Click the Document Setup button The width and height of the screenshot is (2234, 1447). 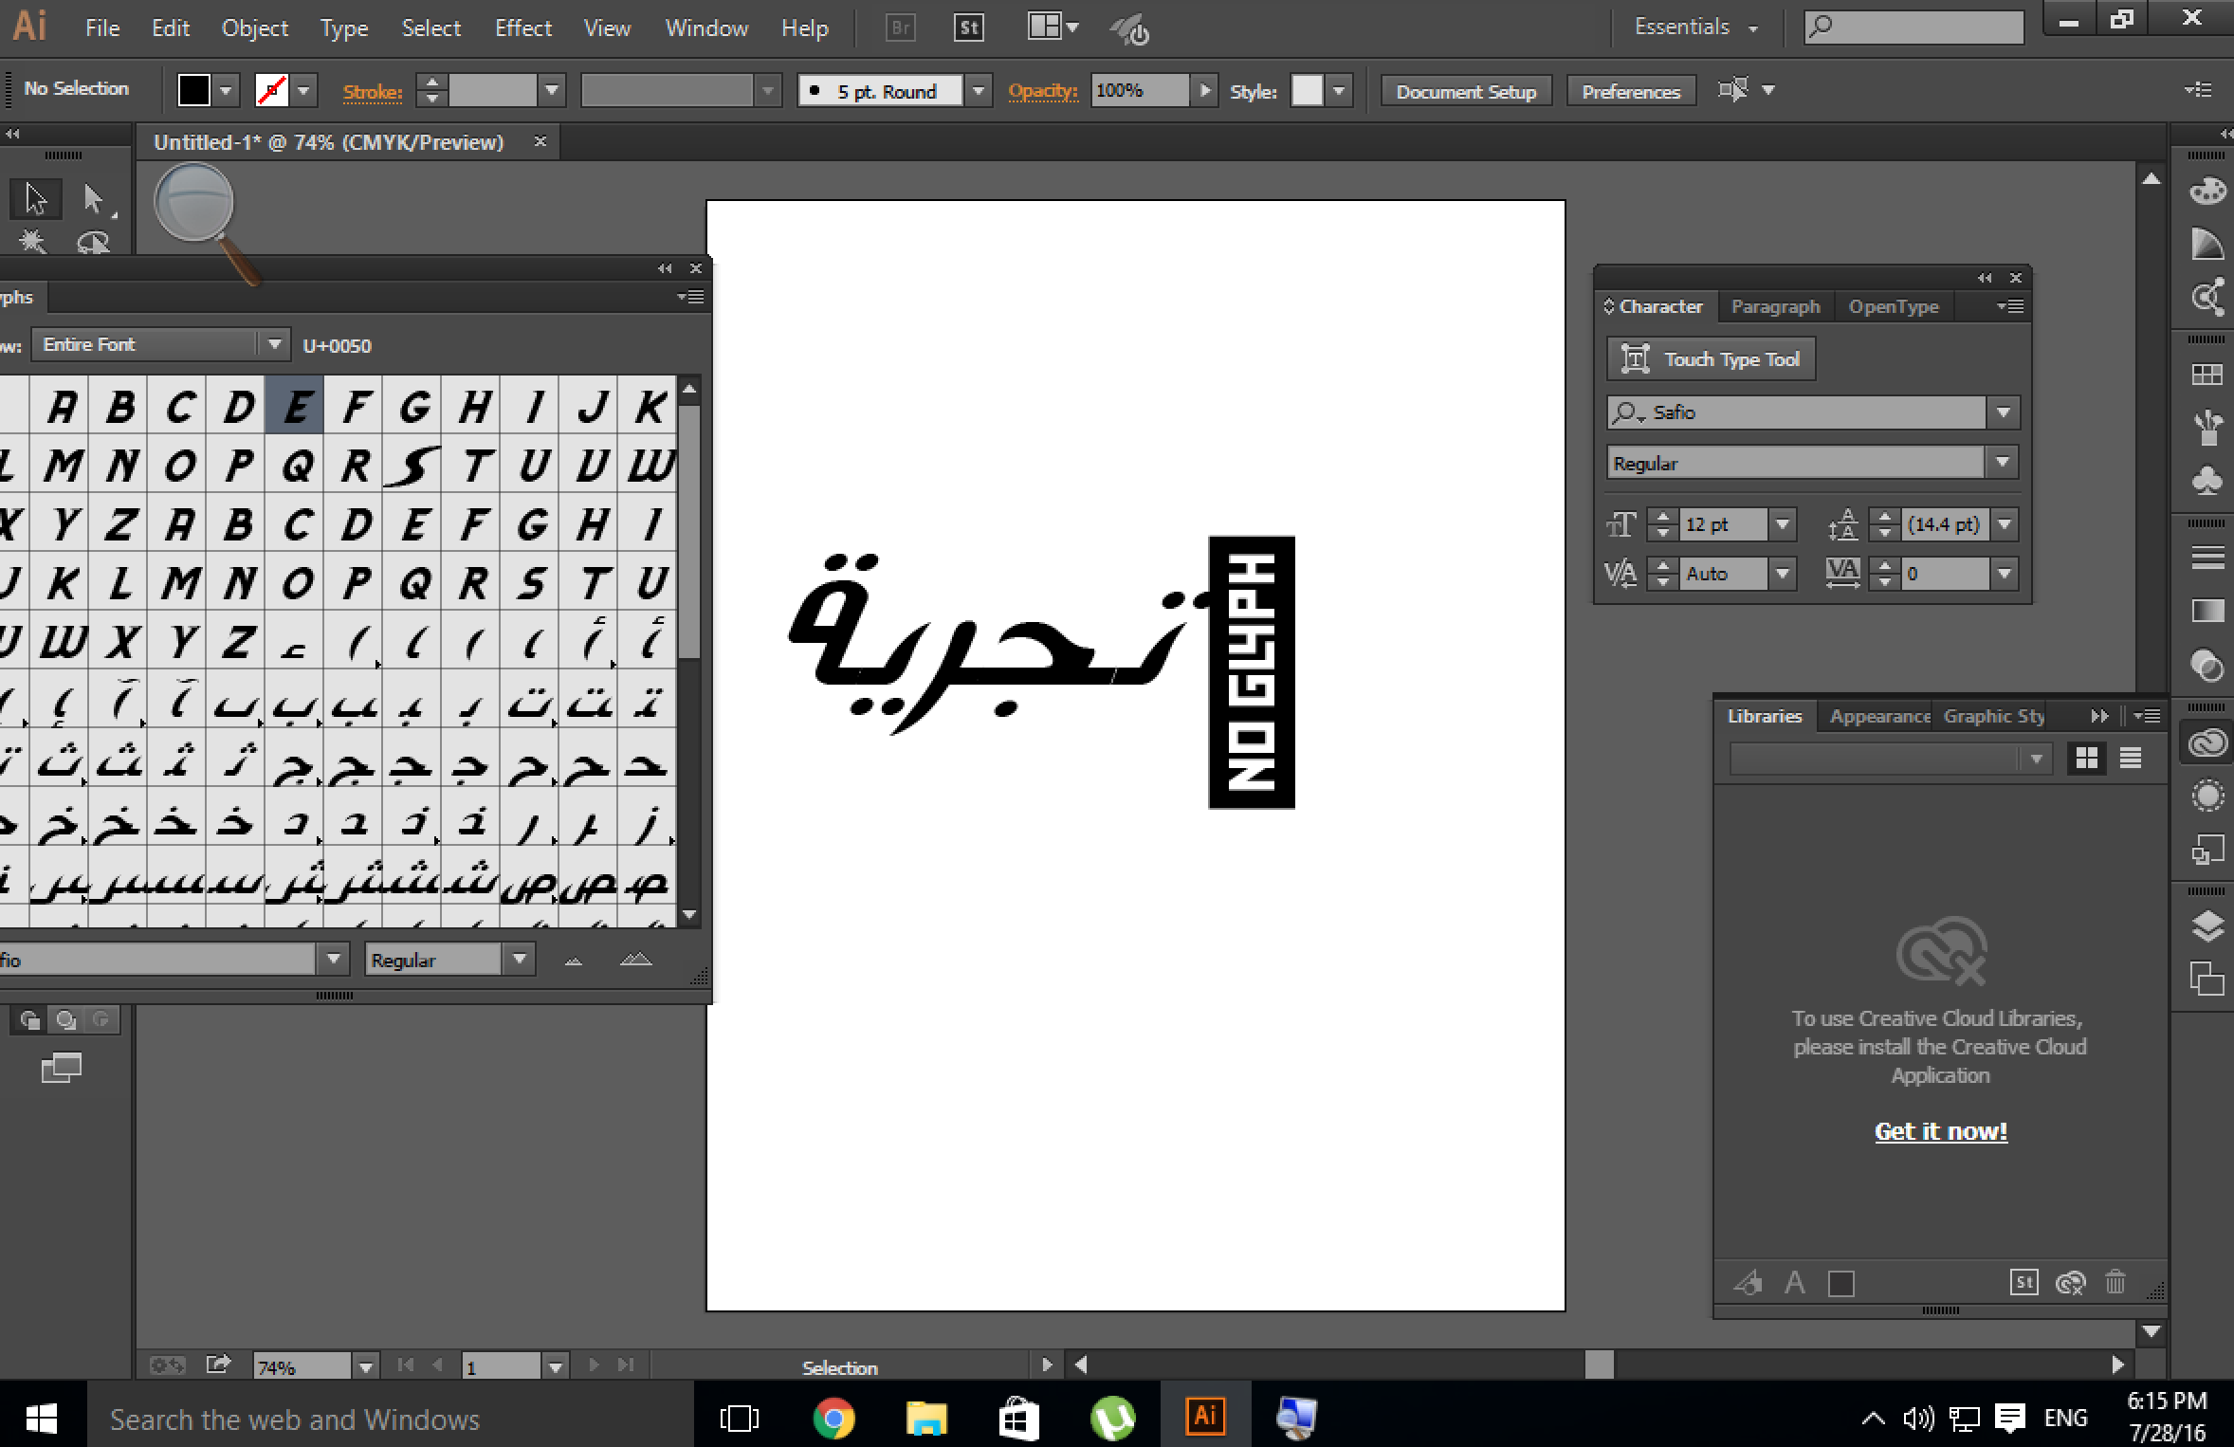pos(1465,92)
